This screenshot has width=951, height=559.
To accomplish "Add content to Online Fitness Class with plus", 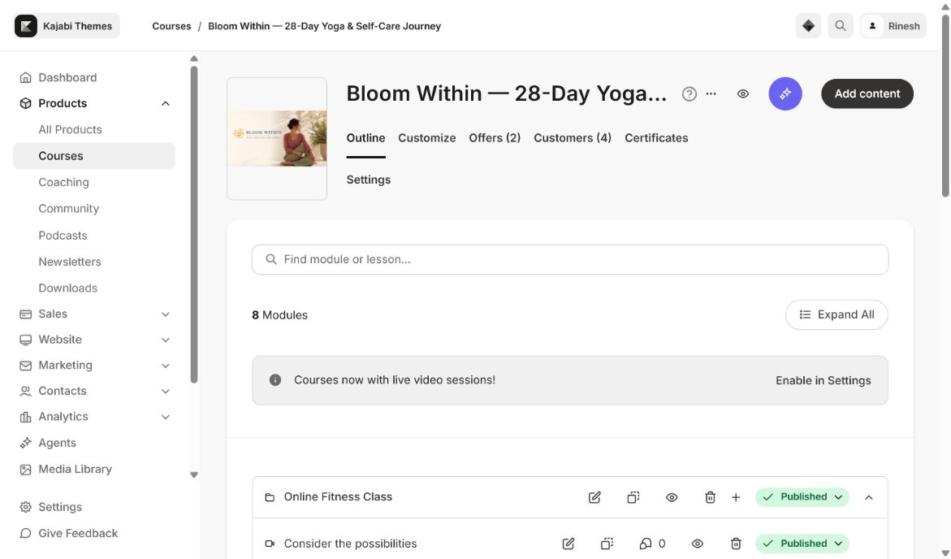I will tap(736, 498).
